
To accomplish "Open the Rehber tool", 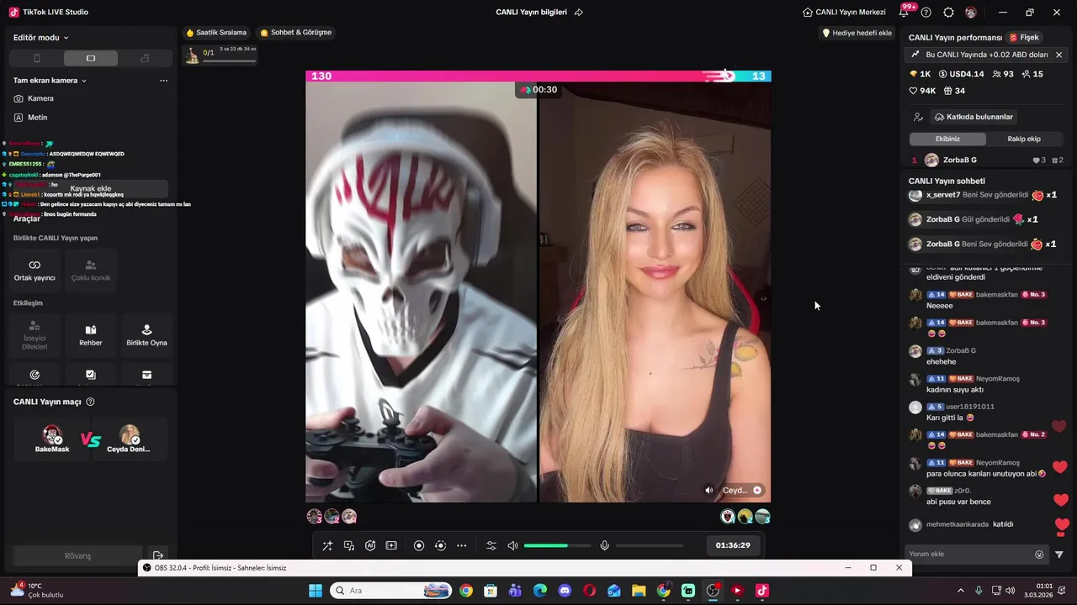I will coord(91,334).
